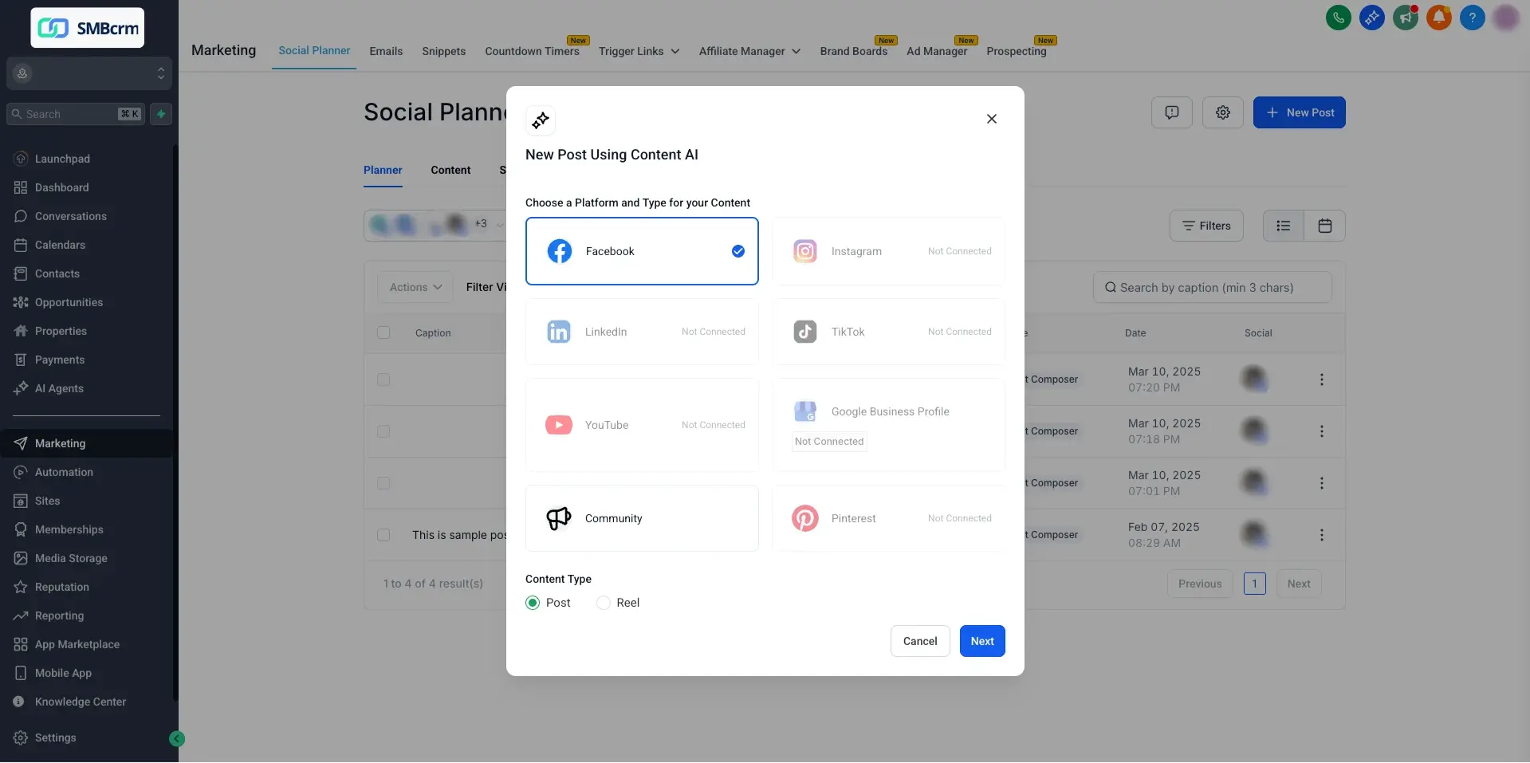1530x763 pixels.
Task: Go to page 1 of results
Action: pos(1254,584)
